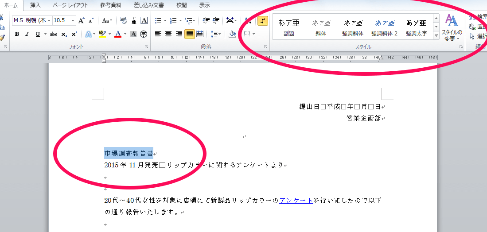Click the Clear Formatting eraser icon
This screenshot has width=487, height=232.
tap(123, 20)
